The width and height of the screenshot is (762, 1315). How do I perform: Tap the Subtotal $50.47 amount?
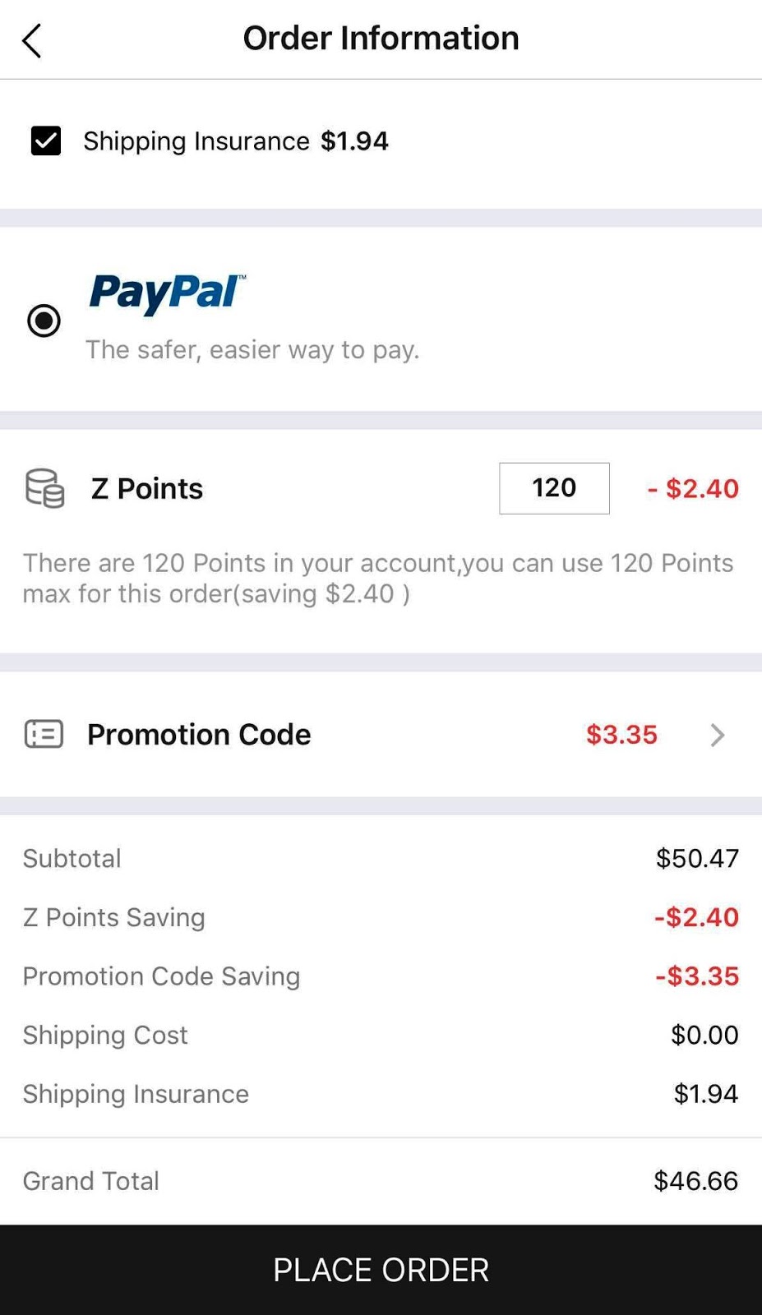697,858
